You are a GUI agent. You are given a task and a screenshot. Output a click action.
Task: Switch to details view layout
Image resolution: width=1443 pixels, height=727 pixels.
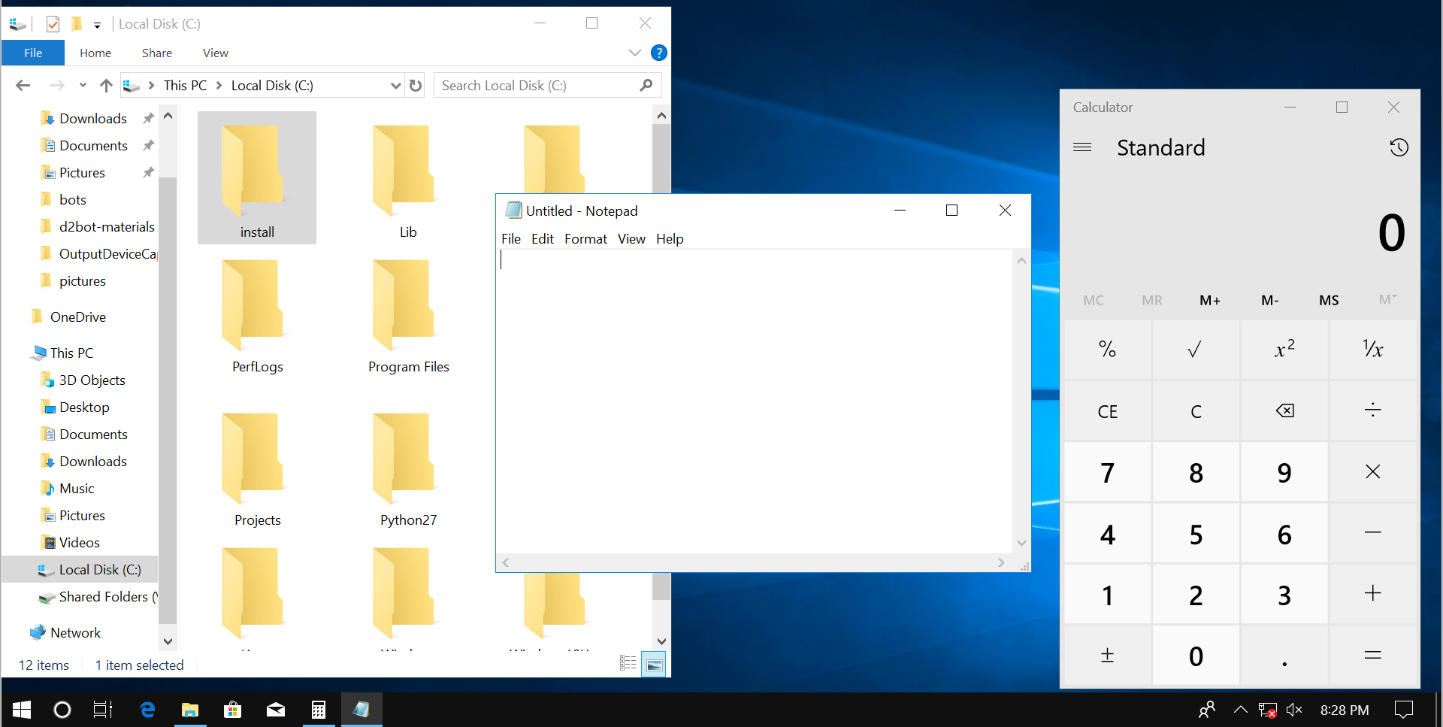click(628, 664)
